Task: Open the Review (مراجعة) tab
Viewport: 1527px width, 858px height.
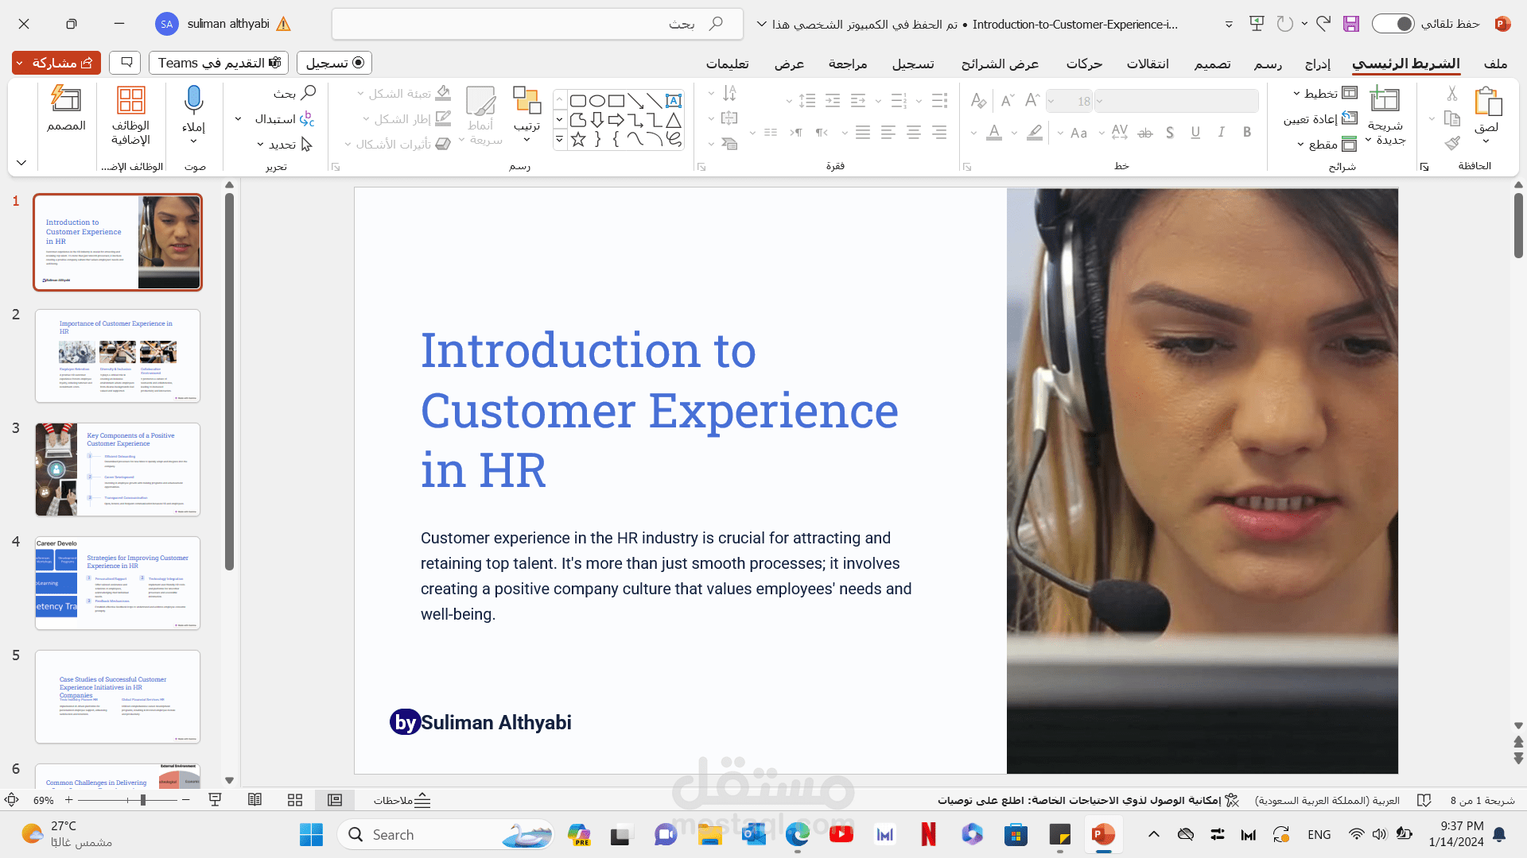Action: [x=848, y=64]
